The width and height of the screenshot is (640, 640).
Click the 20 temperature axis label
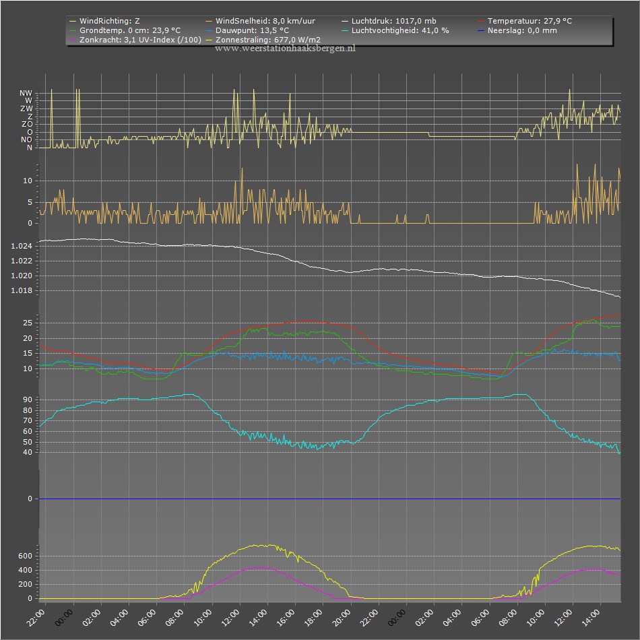pos(28,338)
